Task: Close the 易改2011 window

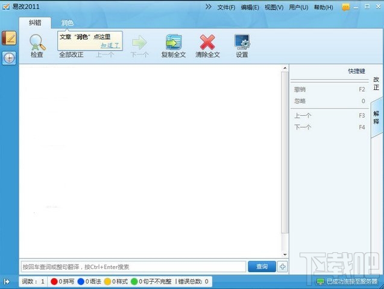Action: pyautogui.click(x=378, y=7)
